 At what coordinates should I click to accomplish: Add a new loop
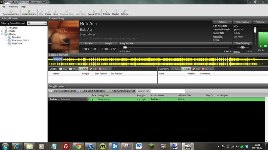[83, 69]
